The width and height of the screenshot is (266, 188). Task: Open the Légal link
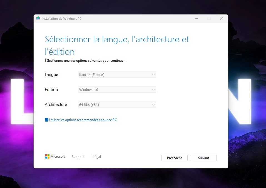tap(97, 157)
